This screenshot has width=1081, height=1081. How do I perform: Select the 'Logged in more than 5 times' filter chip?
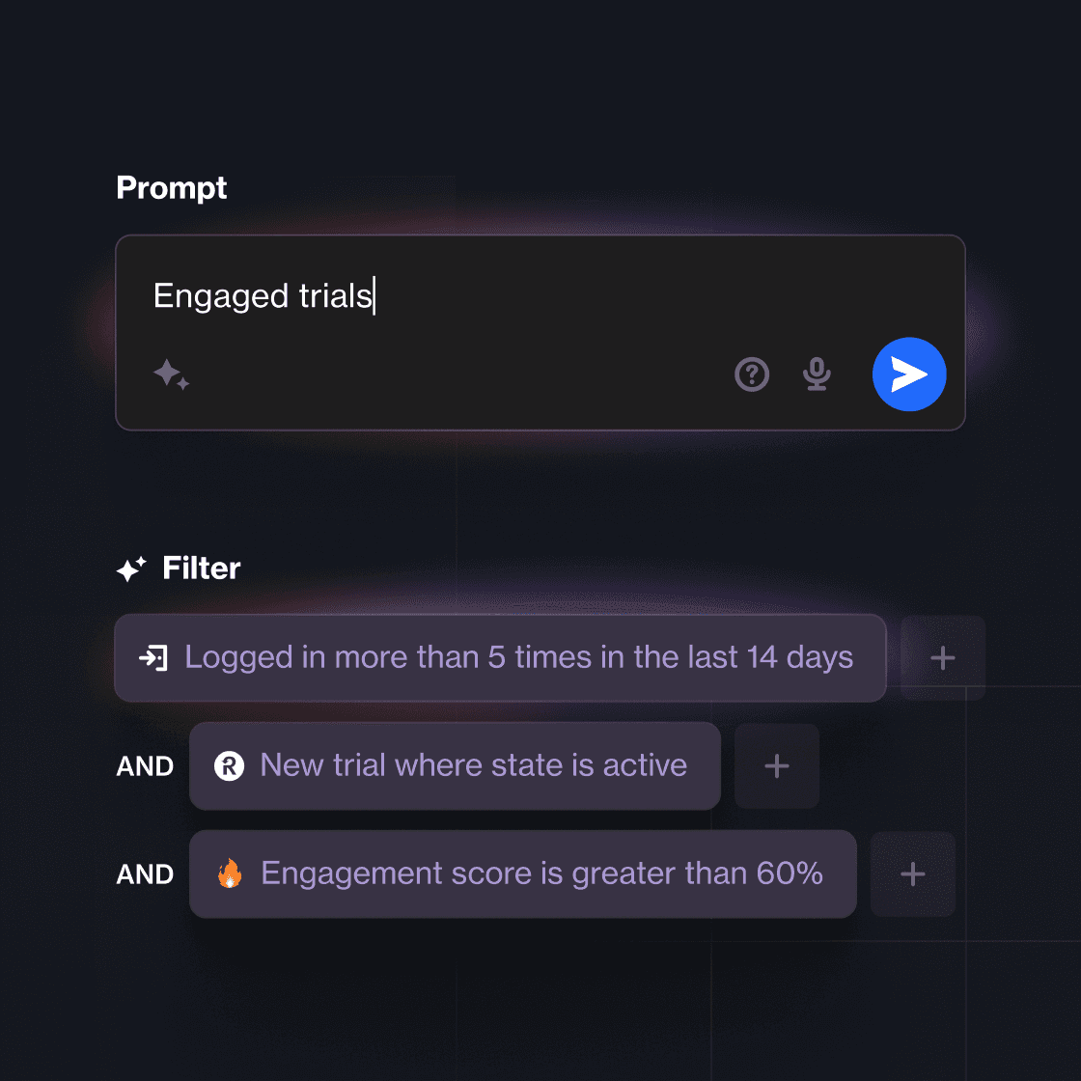[x=500, y=657]
